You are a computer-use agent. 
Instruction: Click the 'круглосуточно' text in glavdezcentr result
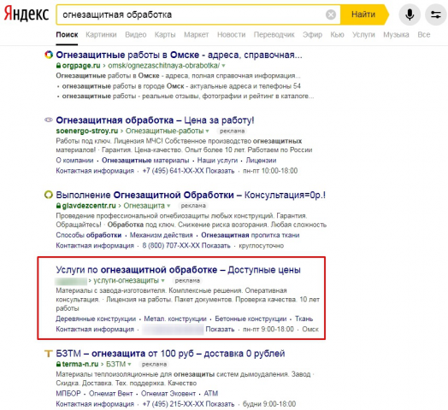261,245
